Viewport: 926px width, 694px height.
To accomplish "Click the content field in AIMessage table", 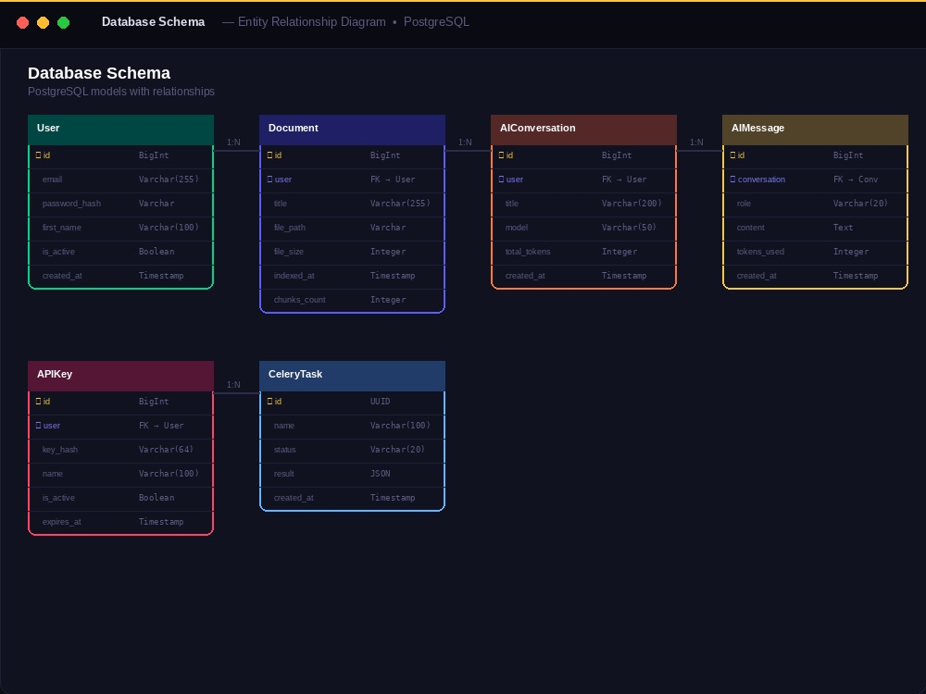I will (x=815, y=228).
